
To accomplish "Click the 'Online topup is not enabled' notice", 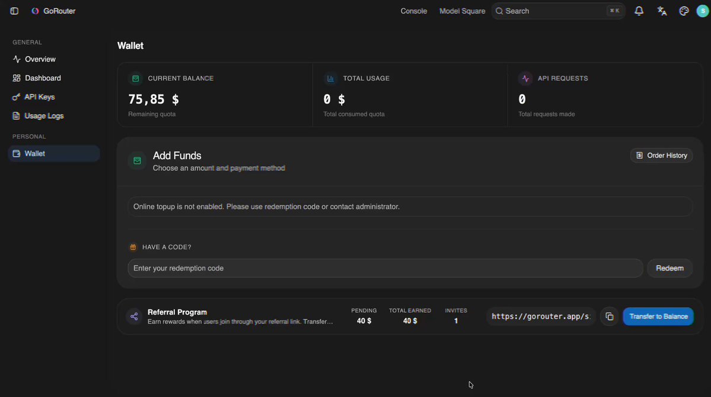I will click(x=410, y=207).
